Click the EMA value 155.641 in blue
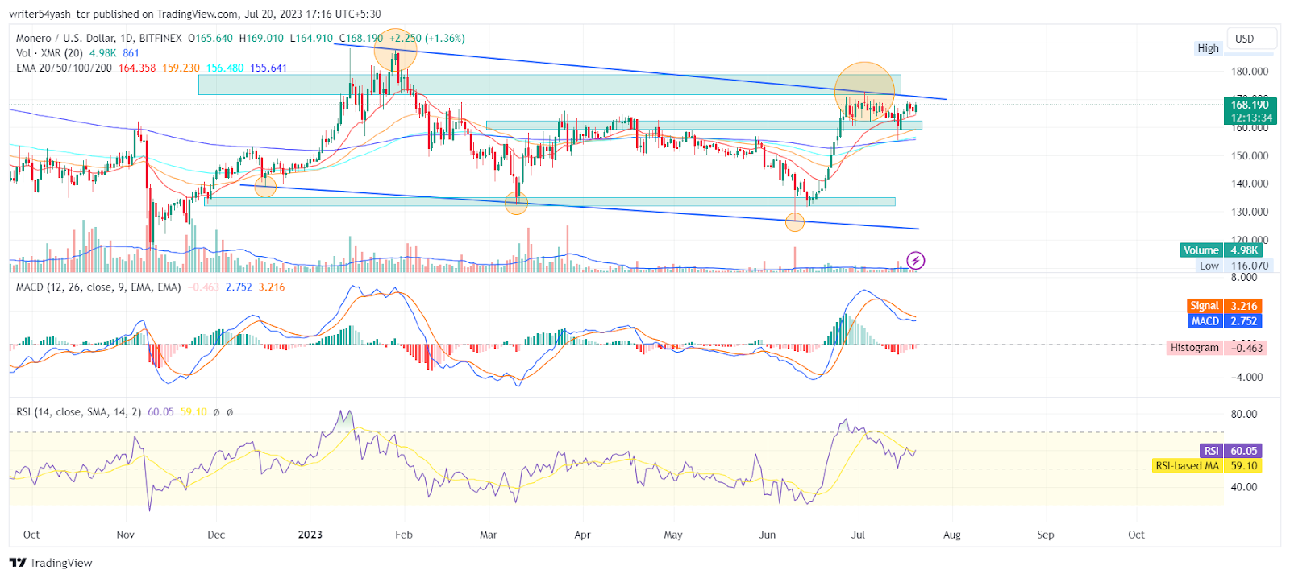The image size is (1290, 578). click(x=268, y=68)
